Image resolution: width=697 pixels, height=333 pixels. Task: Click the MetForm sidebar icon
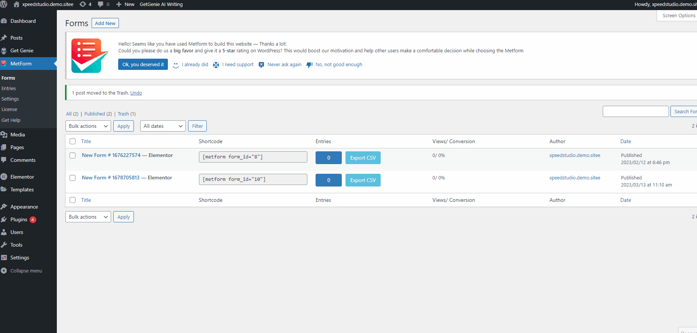pyautogui.click(x=4, y=63)
